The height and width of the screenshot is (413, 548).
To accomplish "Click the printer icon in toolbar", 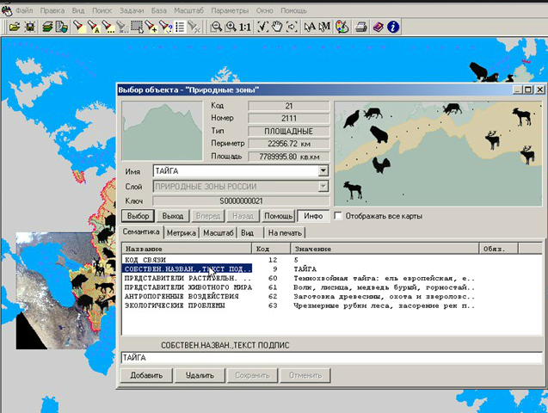I will 361,28.
